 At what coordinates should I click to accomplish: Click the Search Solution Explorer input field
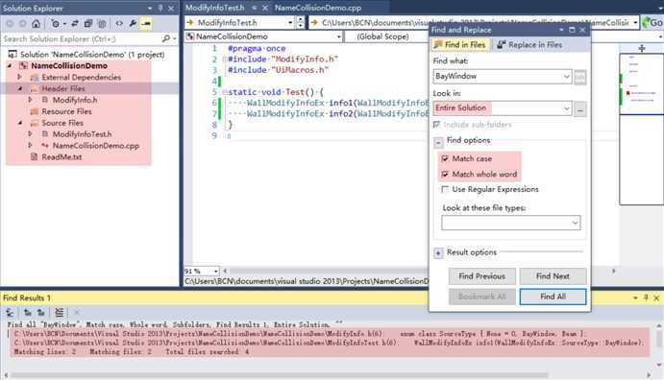click(x=81, y=38)
